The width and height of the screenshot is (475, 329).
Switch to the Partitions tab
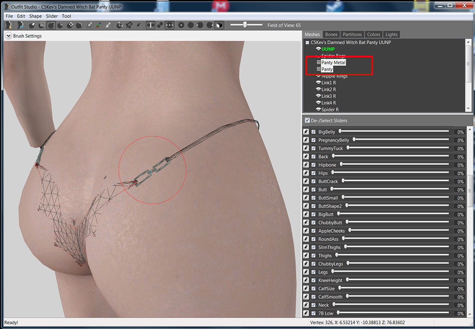[352, 34]
